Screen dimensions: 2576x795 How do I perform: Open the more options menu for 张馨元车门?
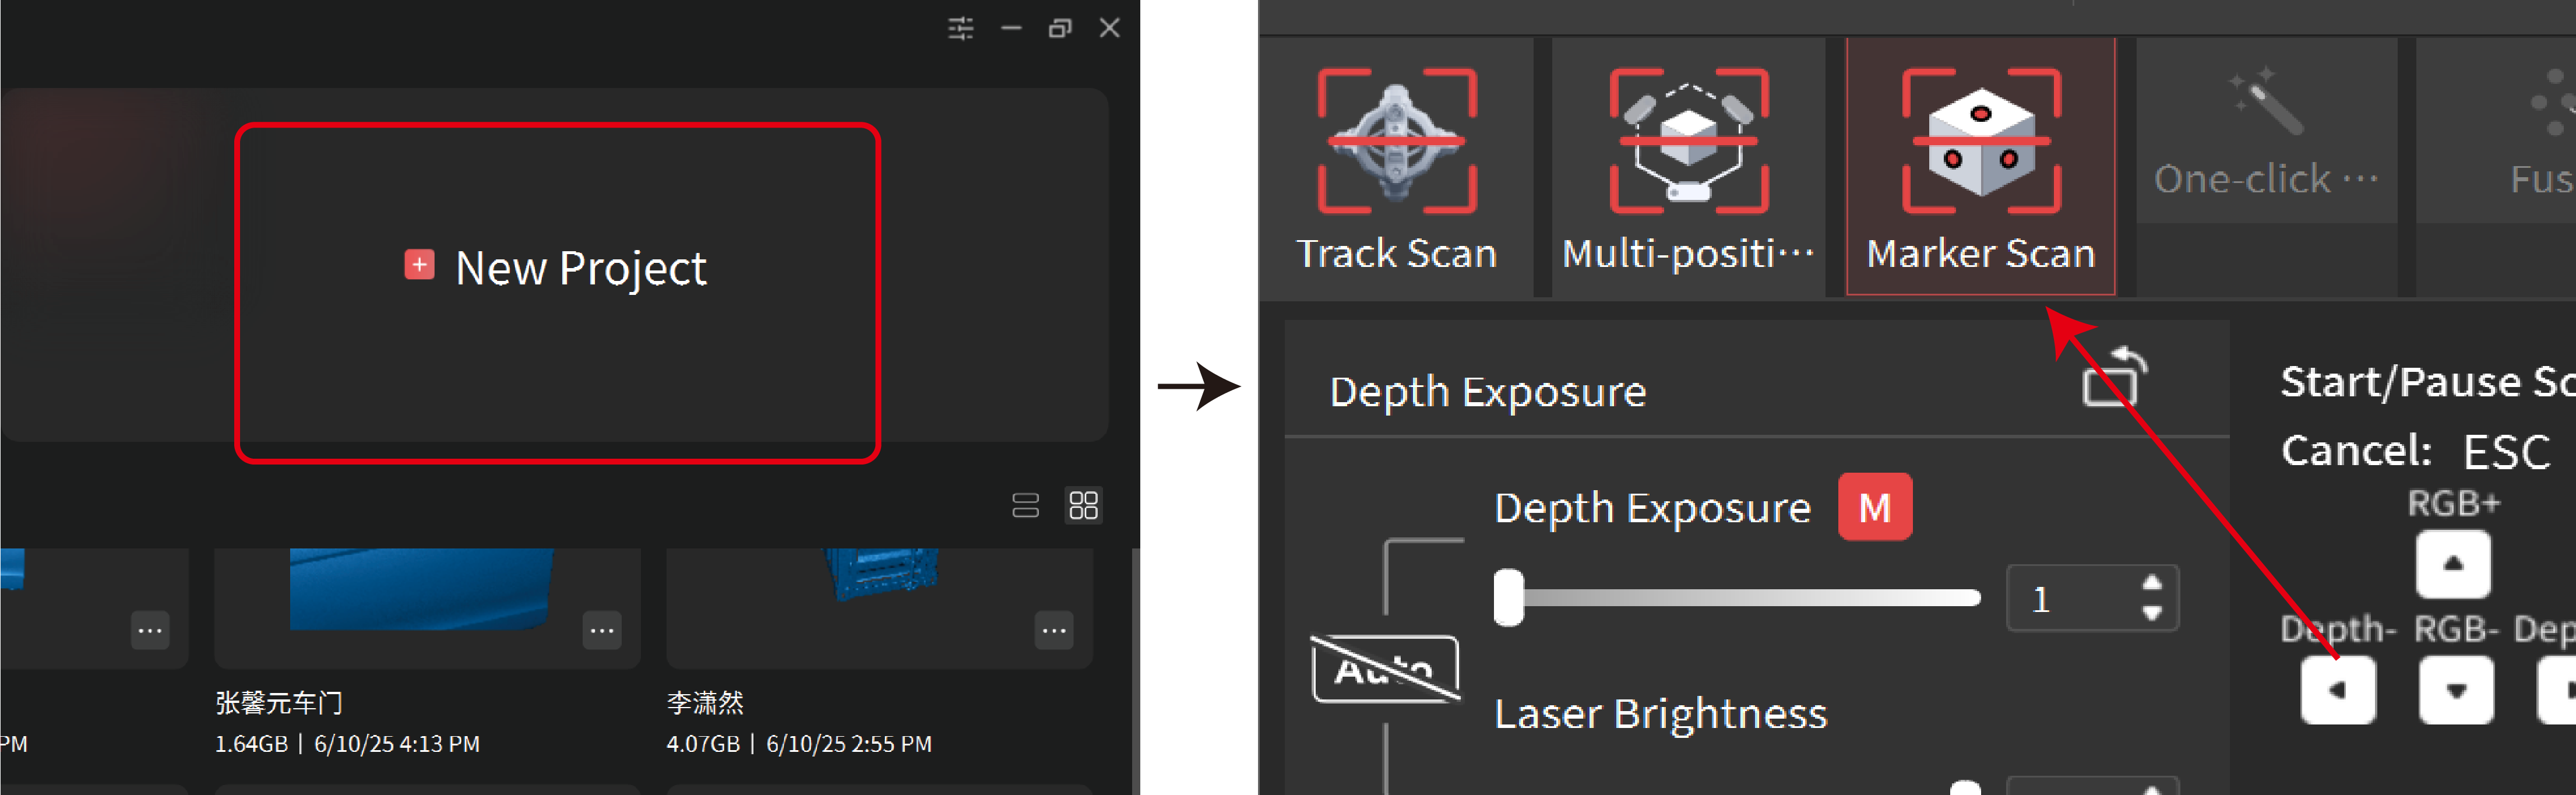pyautogui.click(x=602, y=630)
